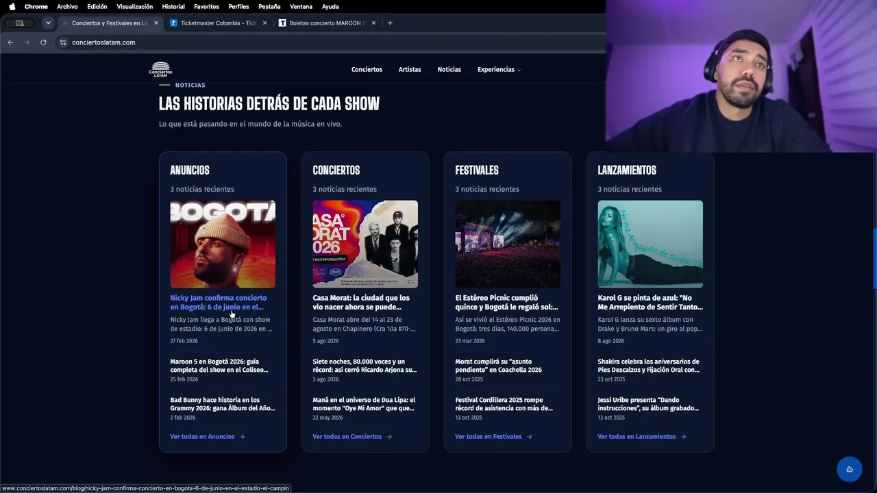Viewport: 877px width, 493px height.
Task: Open the Artistas navigation link
Action: click(410, 69)
